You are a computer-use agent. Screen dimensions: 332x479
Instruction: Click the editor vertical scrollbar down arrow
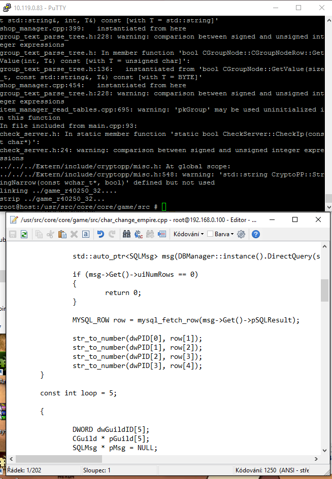pyautogui.click(x=325, y=450)
